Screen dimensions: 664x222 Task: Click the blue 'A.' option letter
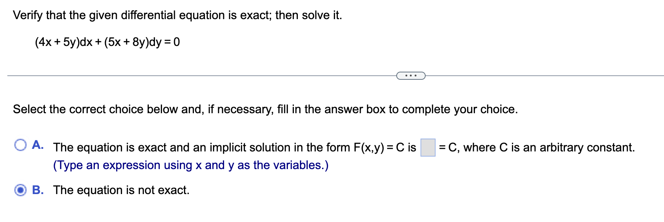pyautogui.click(x=38, y=144)
